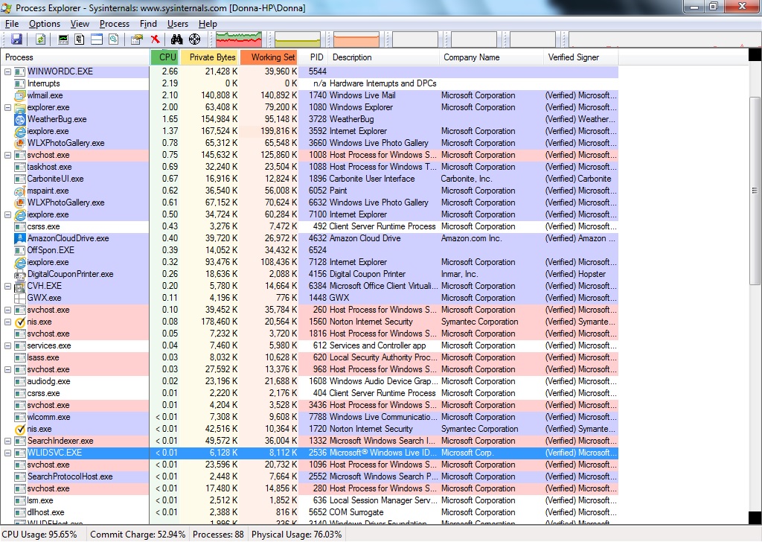This screenshot has height=542, width=762.
Task: Click the red X Kill Process icon
Action: pos(155,39)
